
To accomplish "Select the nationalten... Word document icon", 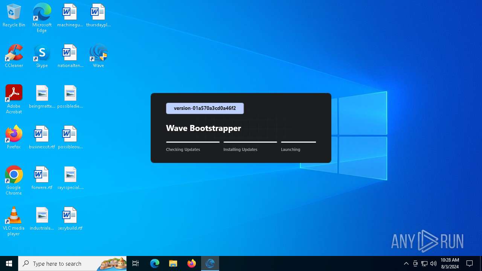I will coord(70,56).
